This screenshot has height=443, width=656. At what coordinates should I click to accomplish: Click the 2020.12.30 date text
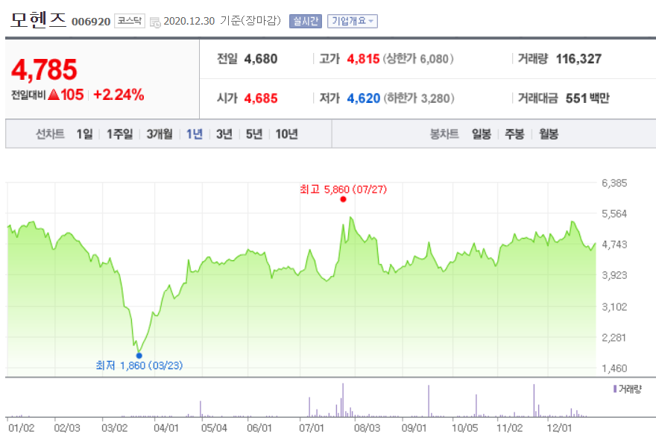[189, 21]
